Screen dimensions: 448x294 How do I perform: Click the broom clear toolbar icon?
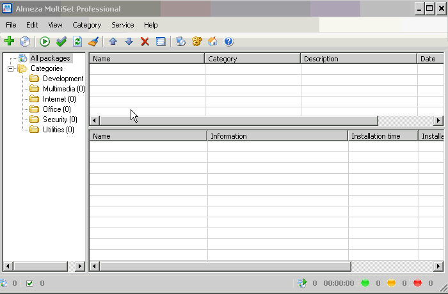(x=93, y=42)
